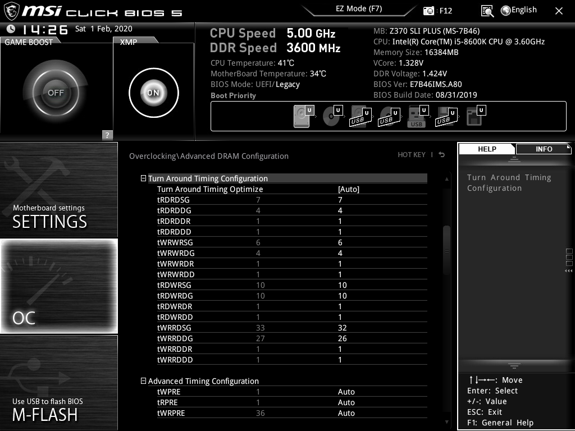The height and width of the screenshot is (431, 575).
Task: Click the side panel triple-arrow expander
Action: 568,271
